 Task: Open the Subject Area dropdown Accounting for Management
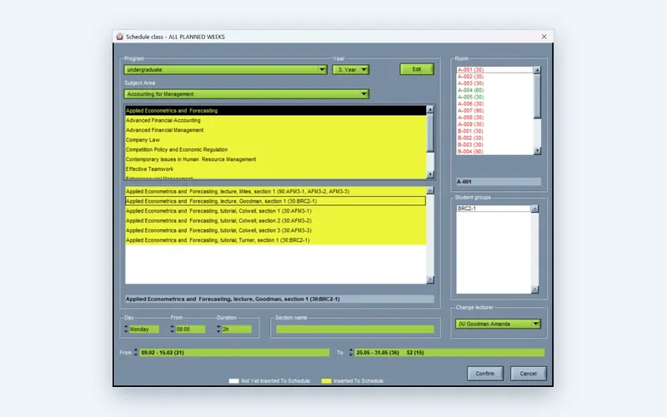tap(246, 93)
